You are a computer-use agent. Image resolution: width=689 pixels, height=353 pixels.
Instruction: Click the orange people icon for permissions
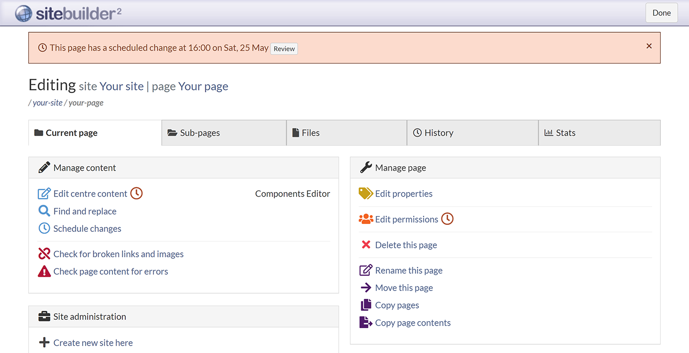(366, 219)
